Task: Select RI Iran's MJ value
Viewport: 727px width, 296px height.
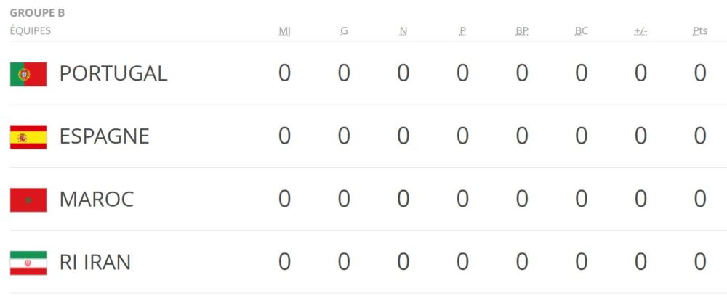Action: coord(285,262)
